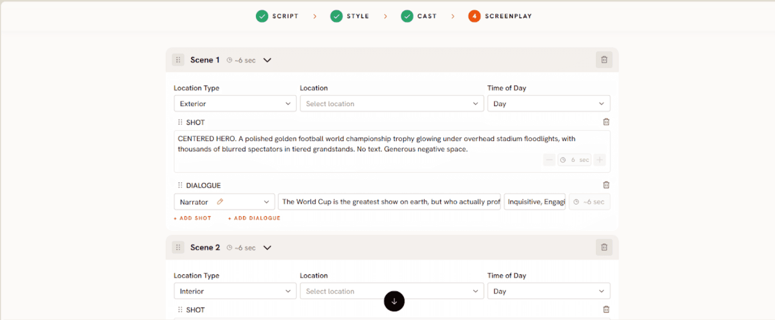The image size is (775, 320).
Task: Collapse Scene 1 using its chevron
Action: [267, 60]
